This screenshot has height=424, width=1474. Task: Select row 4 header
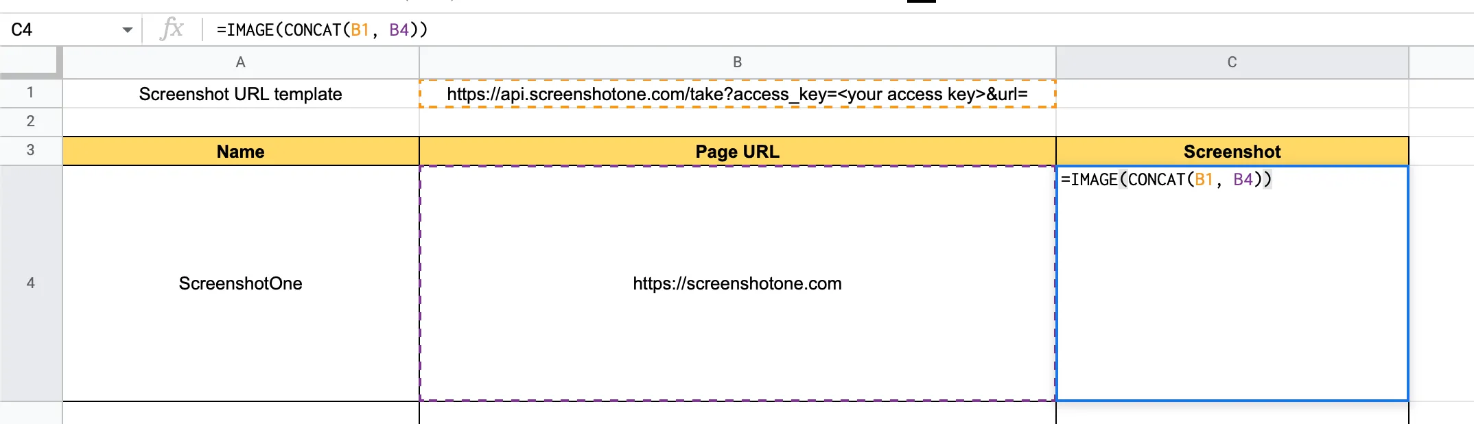pyautogui.click(x=30, y=283)
